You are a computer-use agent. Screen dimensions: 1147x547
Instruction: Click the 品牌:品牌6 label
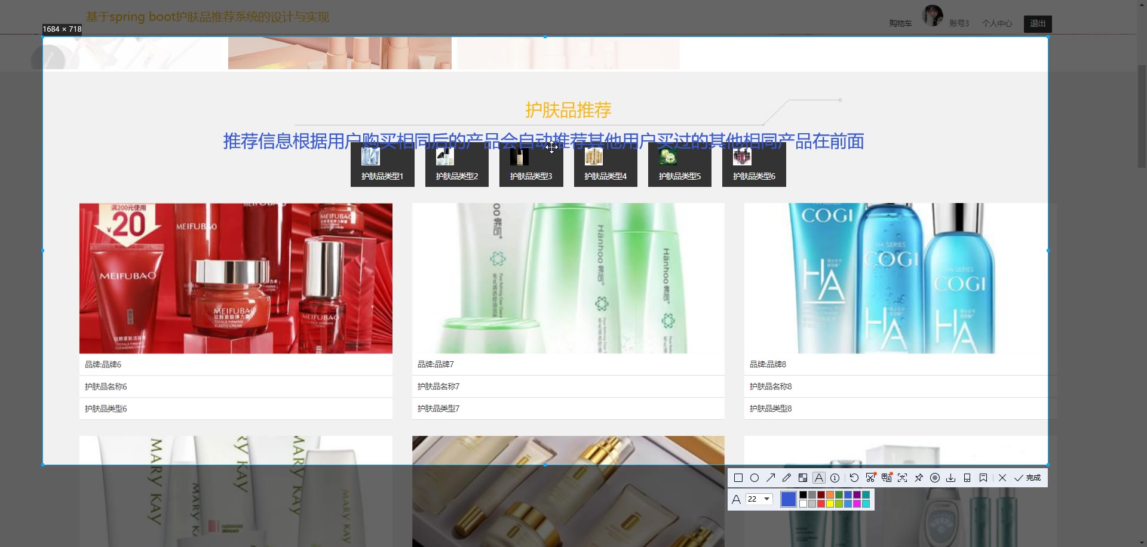click(103, 364)
